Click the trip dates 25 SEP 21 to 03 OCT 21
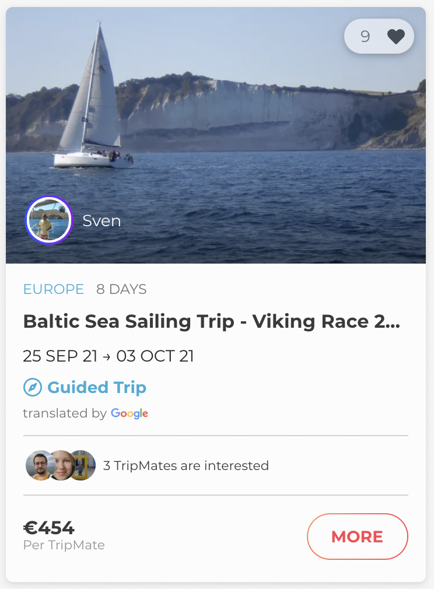Image resolution: width=434 pixels, height=589 pixels. point(108,356)
